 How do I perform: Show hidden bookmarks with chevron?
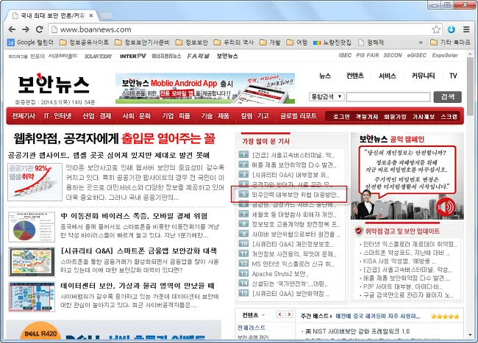421,43
